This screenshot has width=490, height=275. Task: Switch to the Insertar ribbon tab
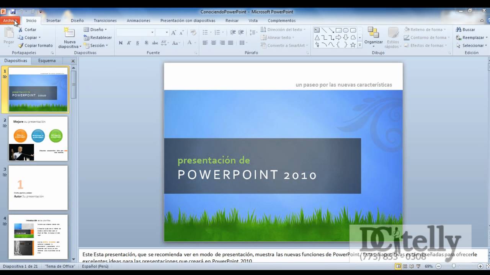pyautogui.click(x=54, y=21)
